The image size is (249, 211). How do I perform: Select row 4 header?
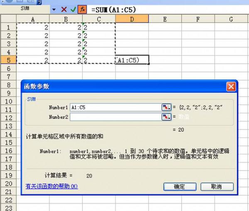pyautogui.click(x=8, y=52)
